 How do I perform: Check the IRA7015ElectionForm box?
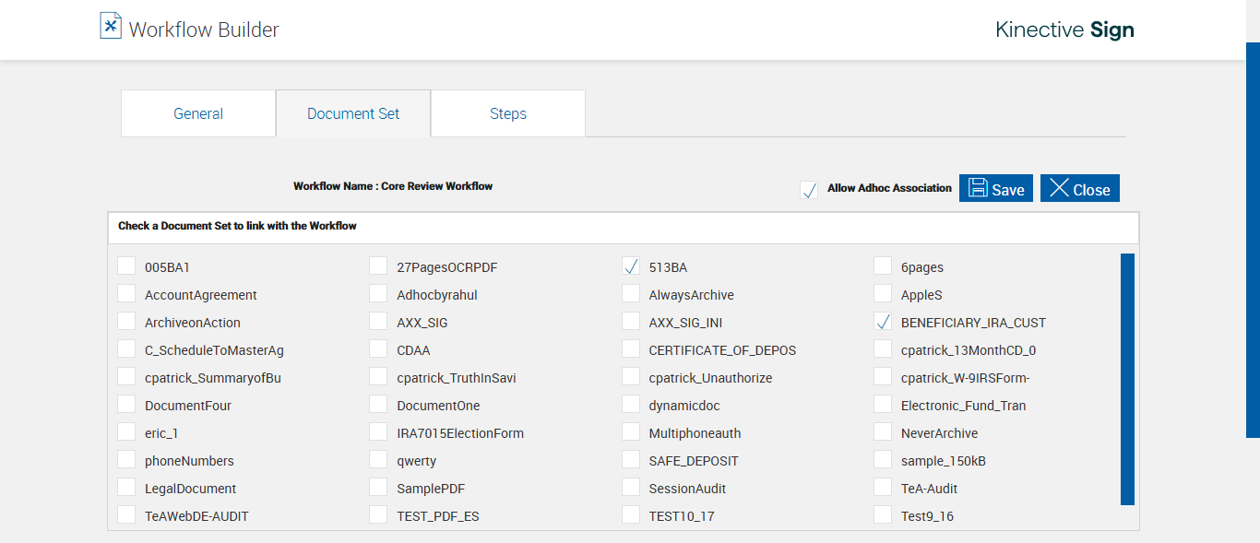pyautogui.click(x=378, y=432)
